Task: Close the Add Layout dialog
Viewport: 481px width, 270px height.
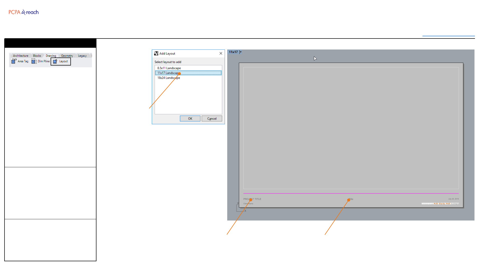Action: click(x=221, y=53)
